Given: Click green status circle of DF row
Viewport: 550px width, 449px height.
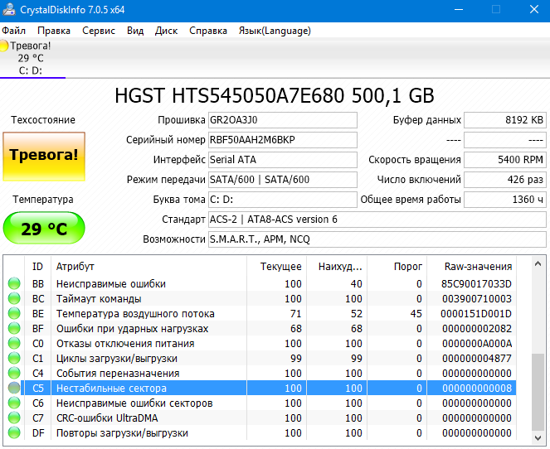Looking at the screenshot, I should point(14,433).
